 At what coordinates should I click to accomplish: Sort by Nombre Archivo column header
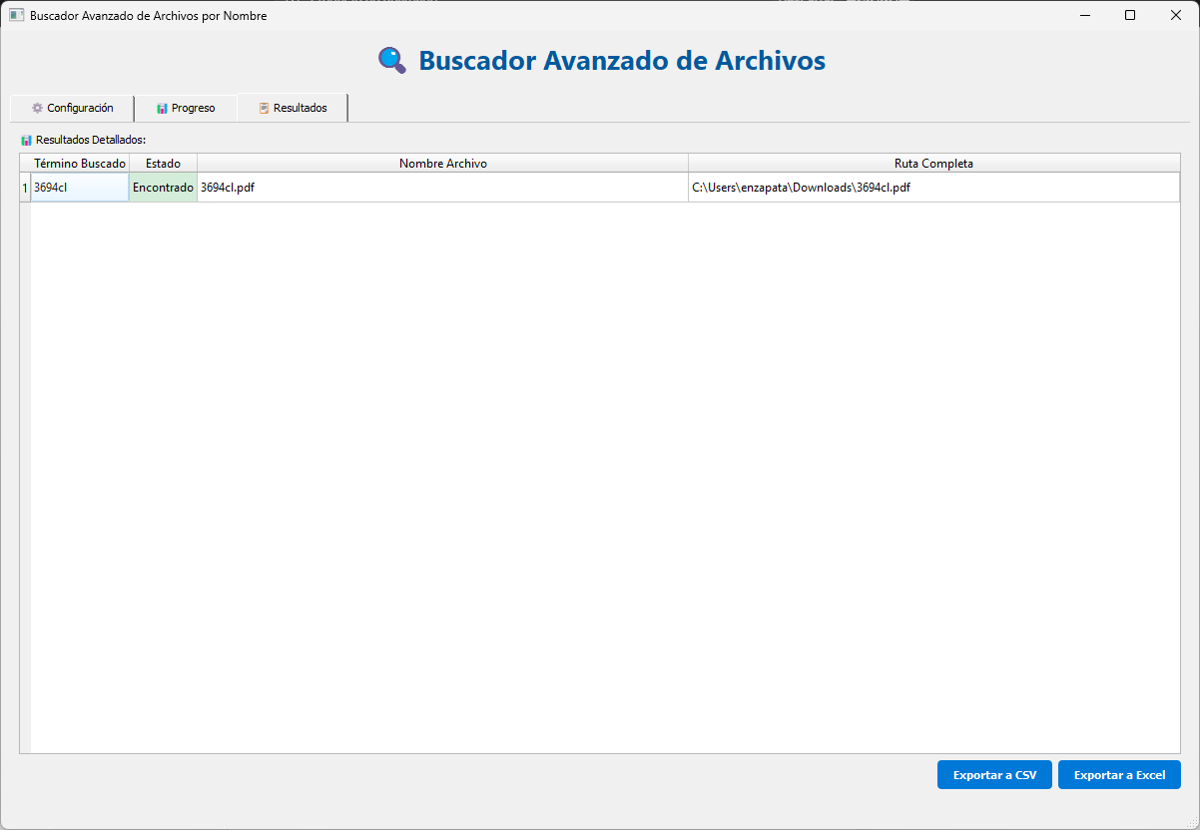click(x=442, y=163)
